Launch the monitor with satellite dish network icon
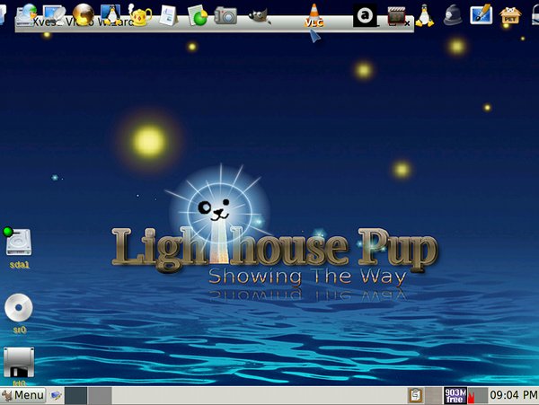This screenshot has width=539, height=405. [54, 14]
